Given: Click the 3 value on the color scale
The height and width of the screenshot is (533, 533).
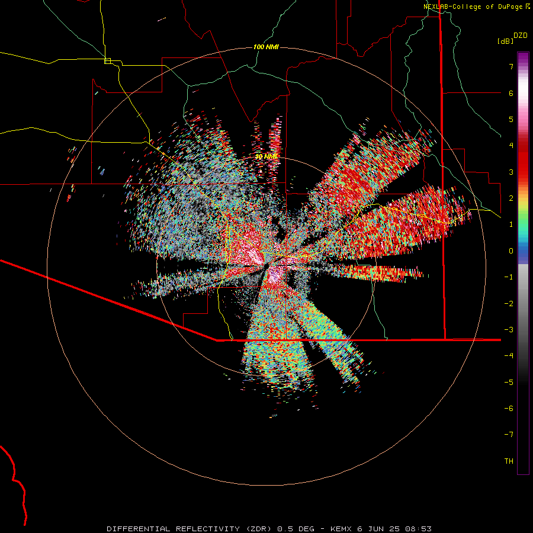Looking at the screenshot, I should 511,172.
